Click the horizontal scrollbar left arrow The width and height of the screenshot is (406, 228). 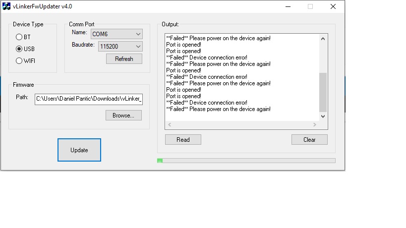[x=169, y=125]
